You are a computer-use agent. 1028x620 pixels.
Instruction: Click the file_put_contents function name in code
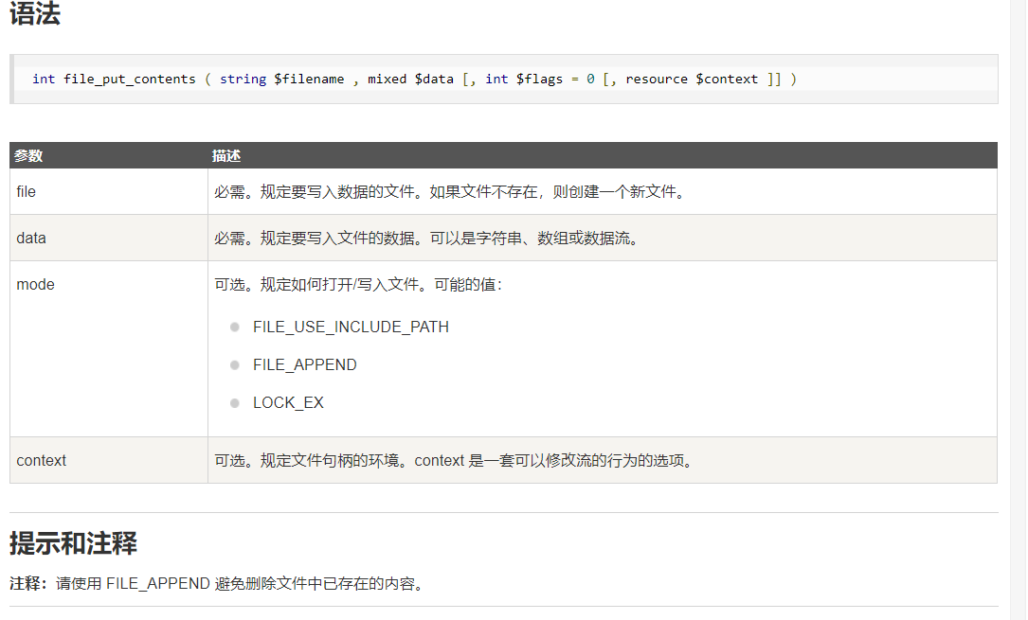(129, 80)
